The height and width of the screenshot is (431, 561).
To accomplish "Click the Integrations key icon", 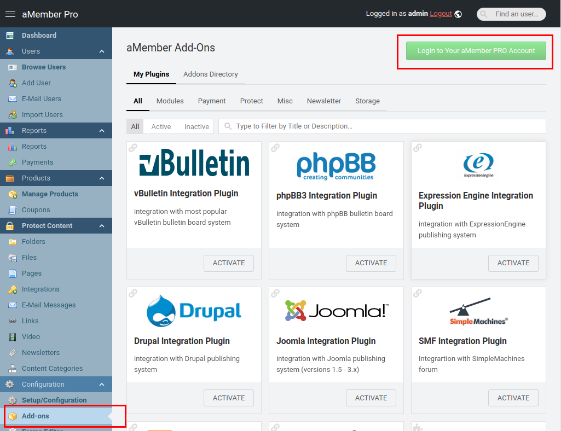I will [12, 289].
